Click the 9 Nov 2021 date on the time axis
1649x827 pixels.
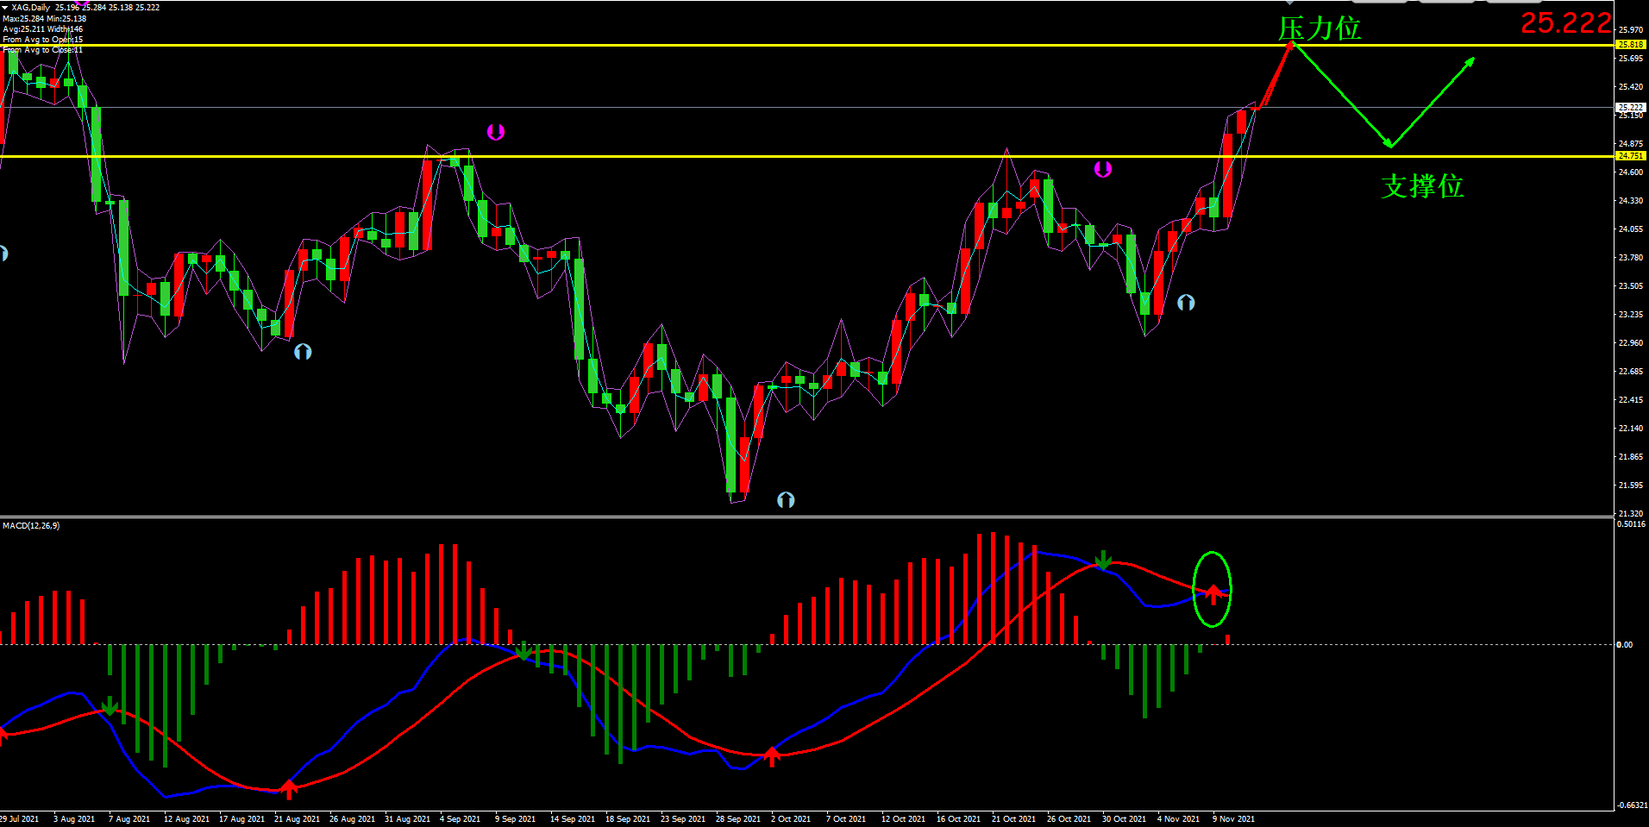click(1233, 818)
